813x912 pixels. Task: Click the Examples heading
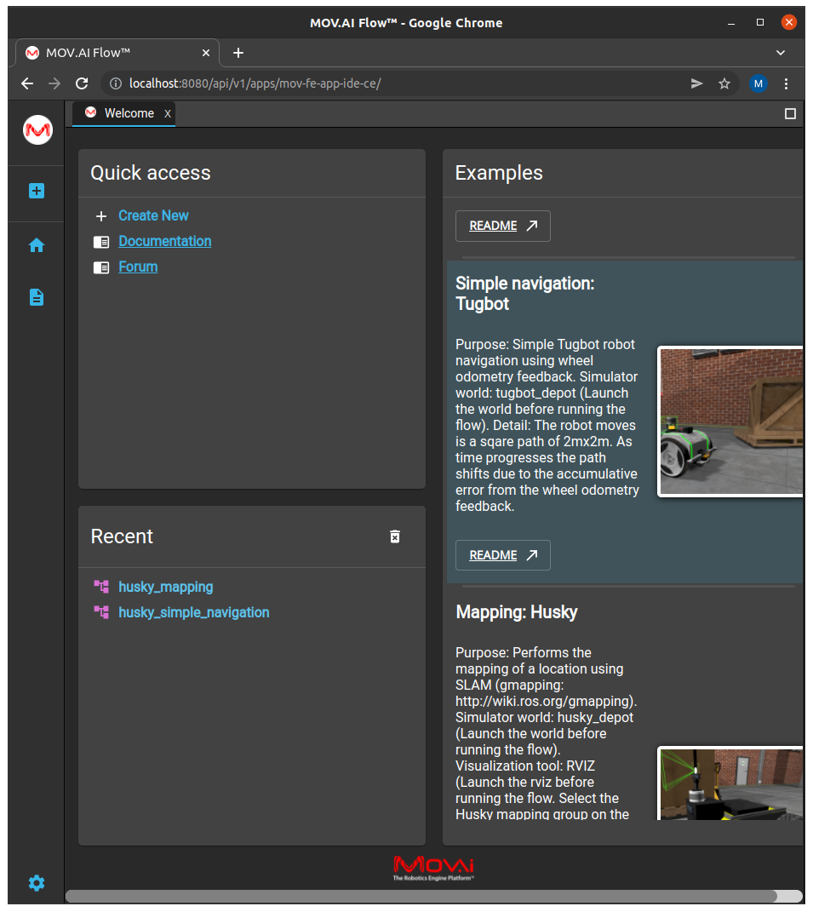pos(499,173)
